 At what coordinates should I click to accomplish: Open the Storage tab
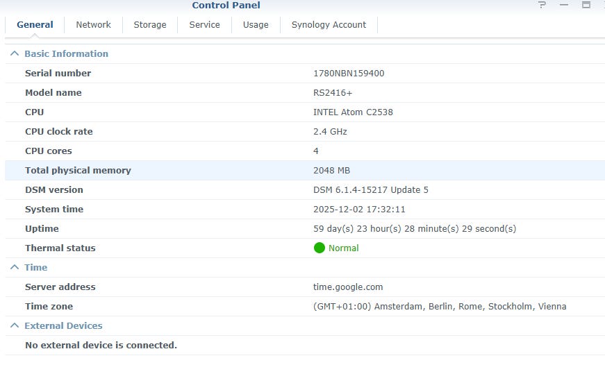150,24
